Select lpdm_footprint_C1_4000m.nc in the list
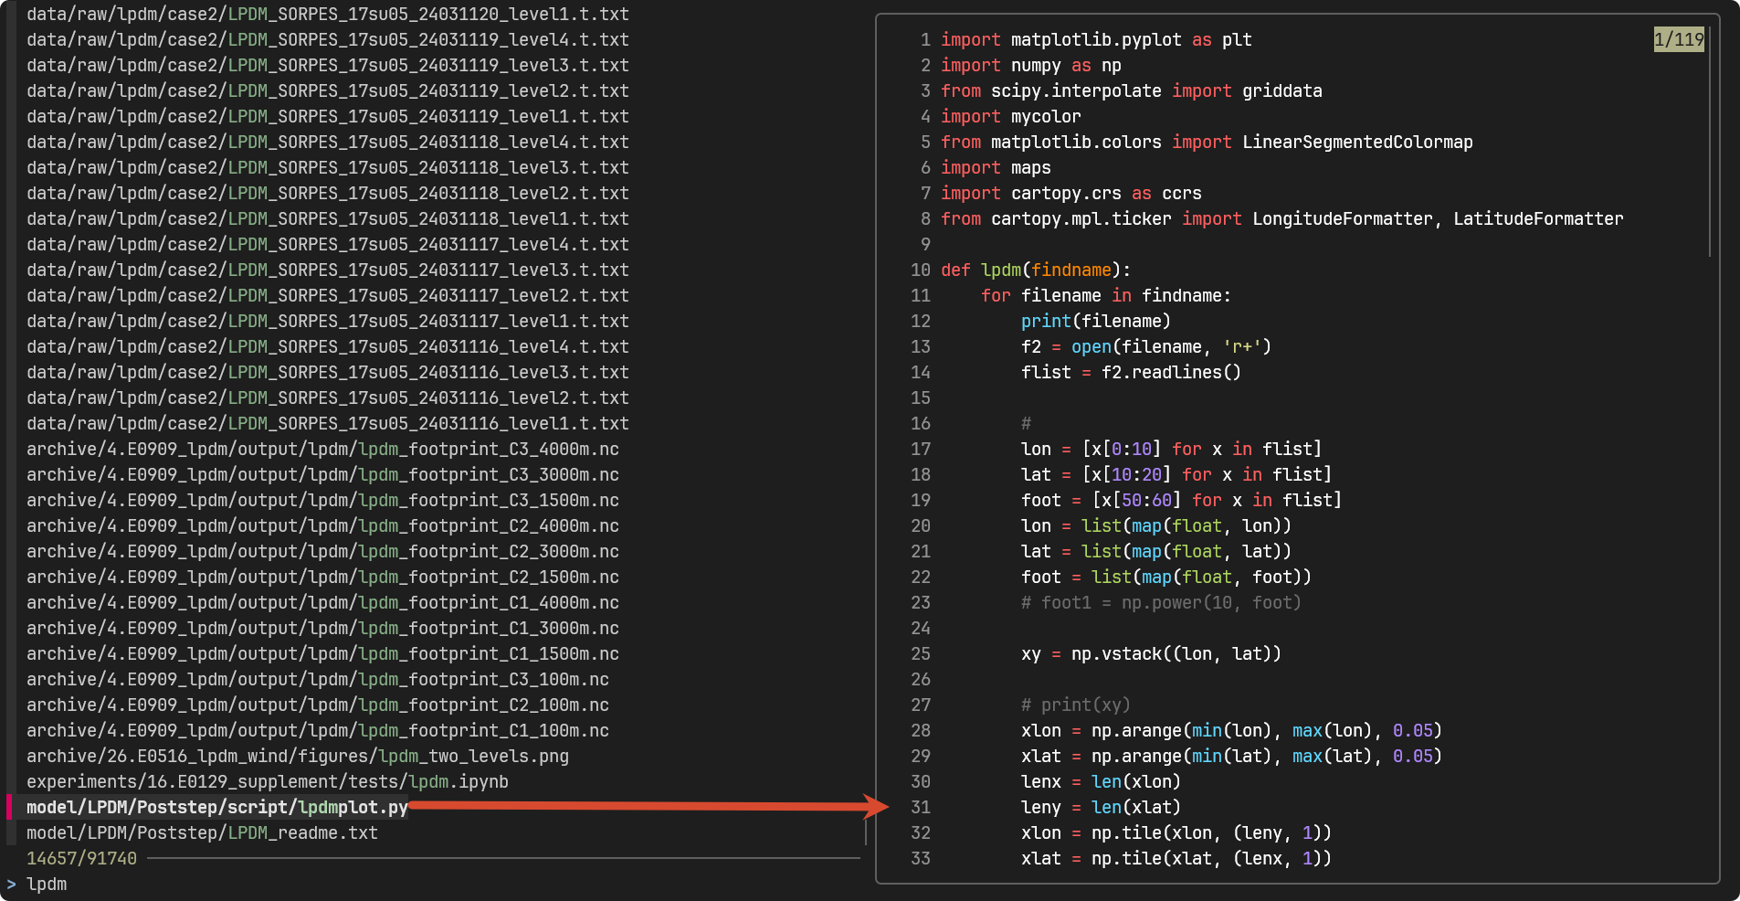Viewport: 1740px width, 901px height. pos(322,602)
